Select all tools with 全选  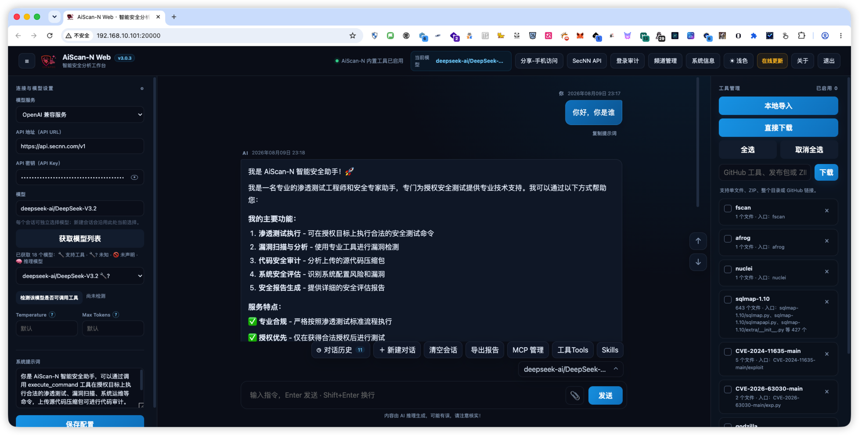[747, 150]
